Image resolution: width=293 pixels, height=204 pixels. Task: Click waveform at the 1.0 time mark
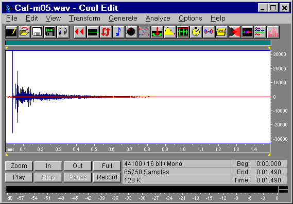(x=183, y=97)
